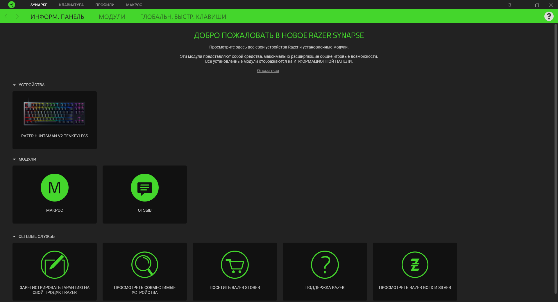Viewport: 558px width, 302px height.
Task: Open the Клавиатура top tab
Action: (x=71, y=5)
